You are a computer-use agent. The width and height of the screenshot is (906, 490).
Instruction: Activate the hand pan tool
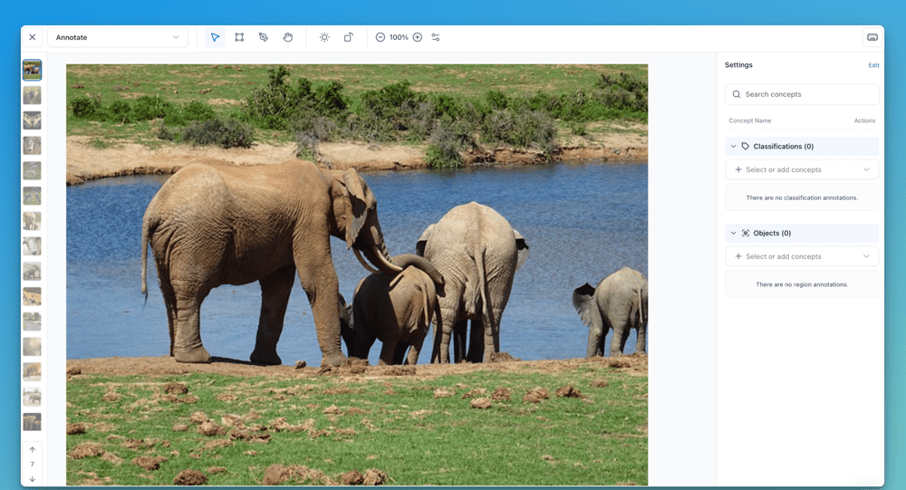pos(288,37)
